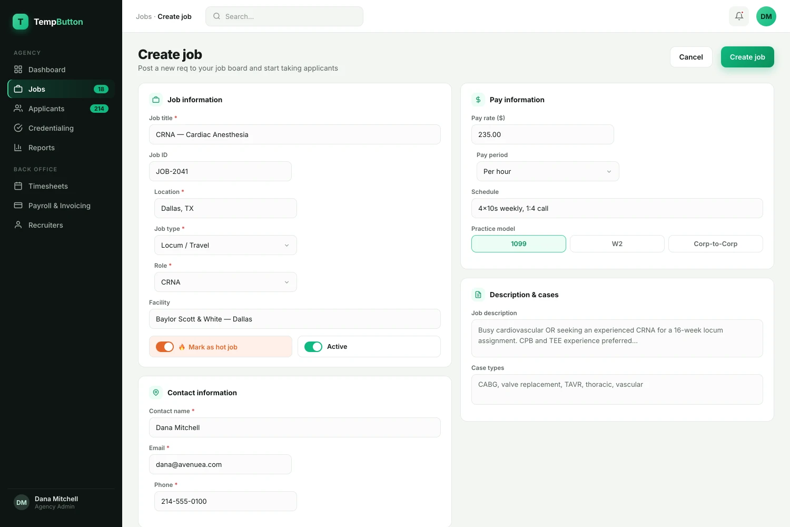Select the W2 practice model
This screenshot has height=527, width=790.
click(617, 244)
